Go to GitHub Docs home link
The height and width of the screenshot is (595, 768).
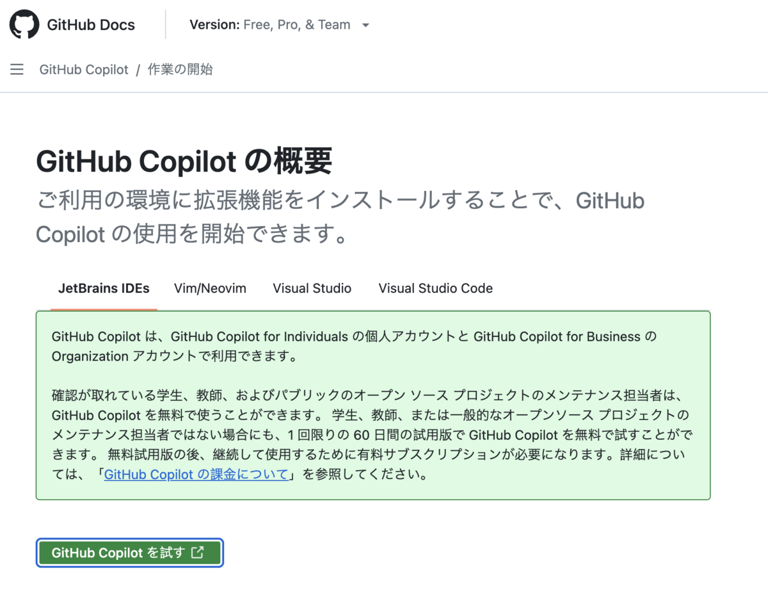click(91, 25)
